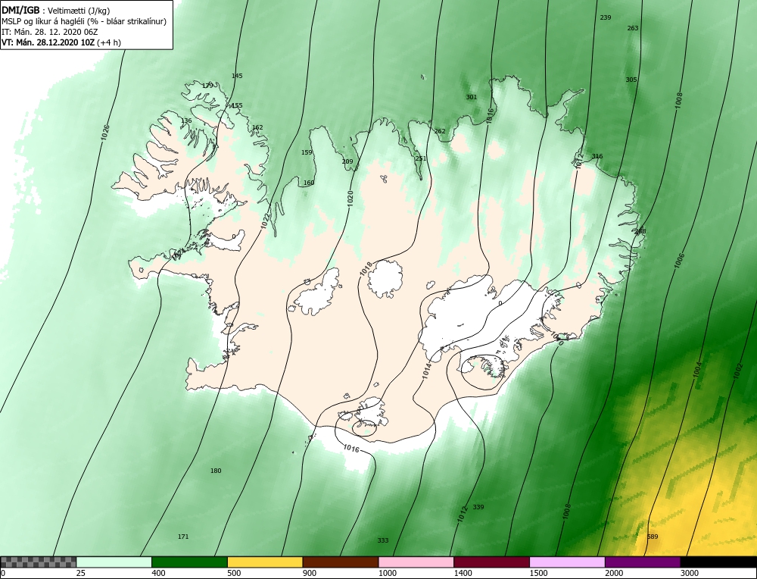Click the dark green 400–500 legend swatch
Screen dimensions: 757x579
tap(189, 562)
